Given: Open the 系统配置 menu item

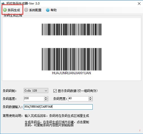Looking at the screenshot, I should click(x=35, y=10).
